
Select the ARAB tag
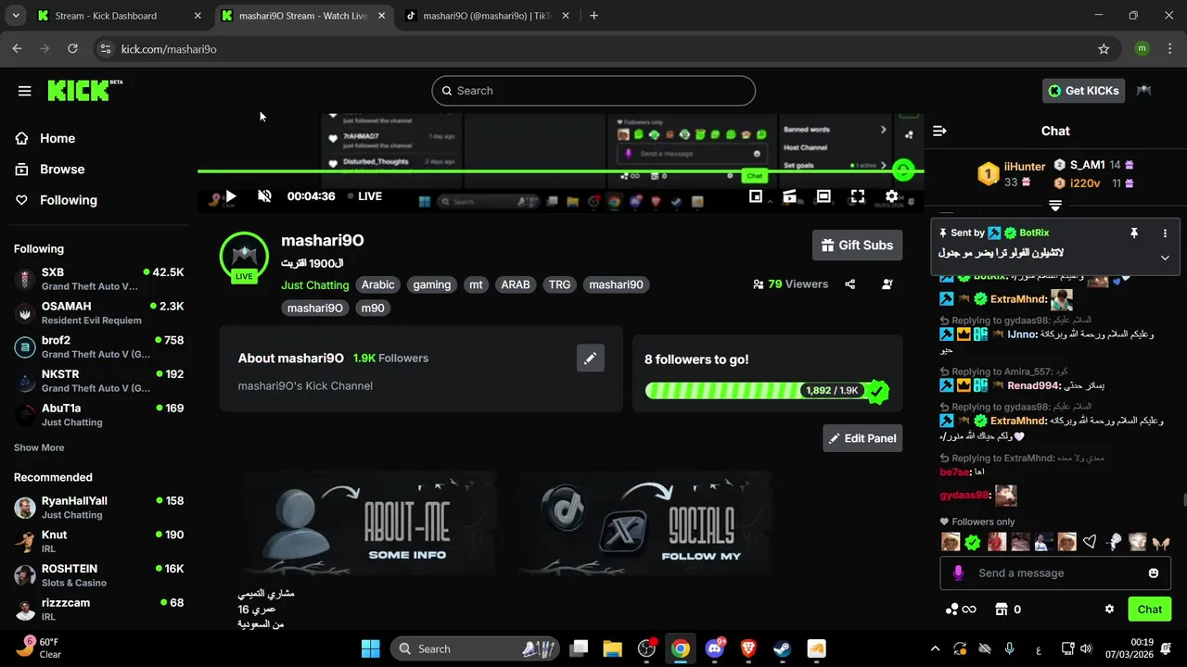[516, 285]
